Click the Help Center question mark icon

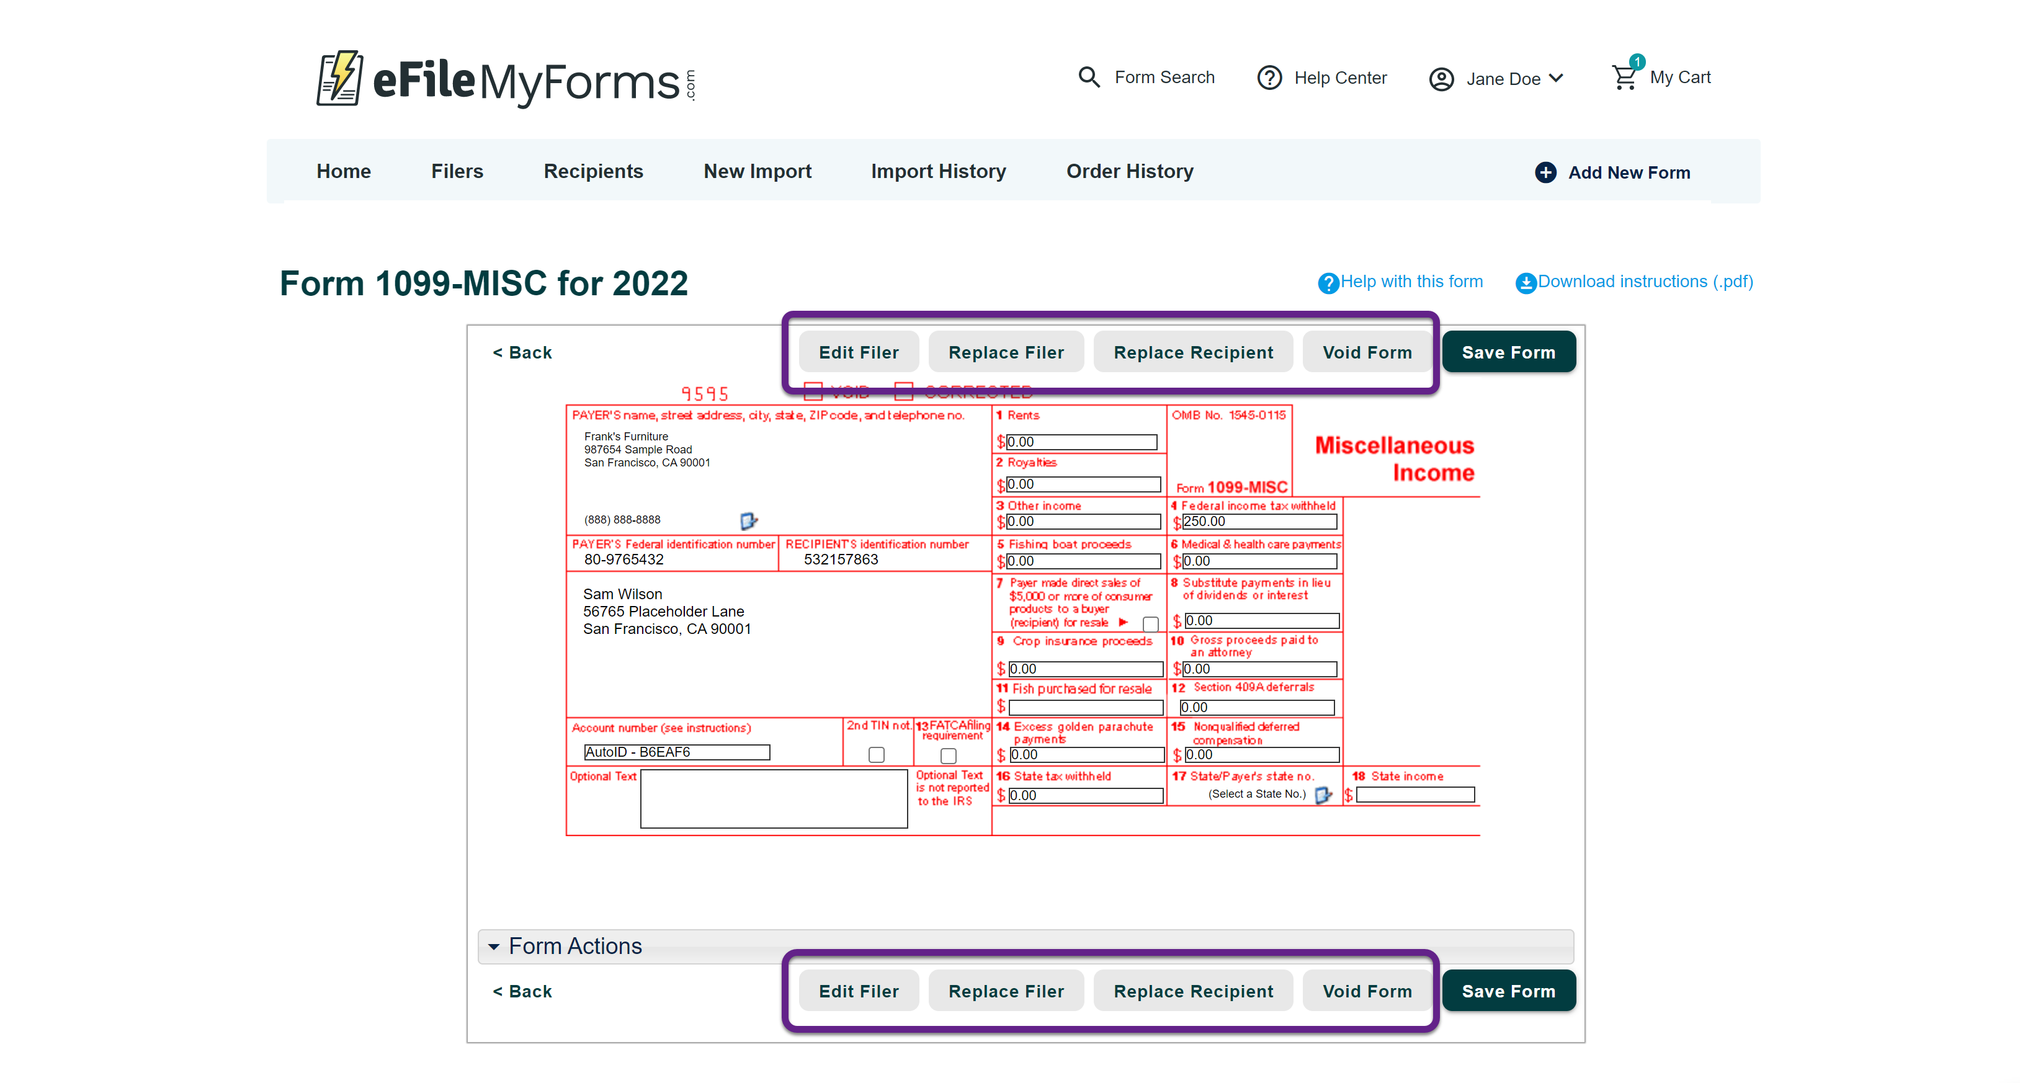(1269, 78)
